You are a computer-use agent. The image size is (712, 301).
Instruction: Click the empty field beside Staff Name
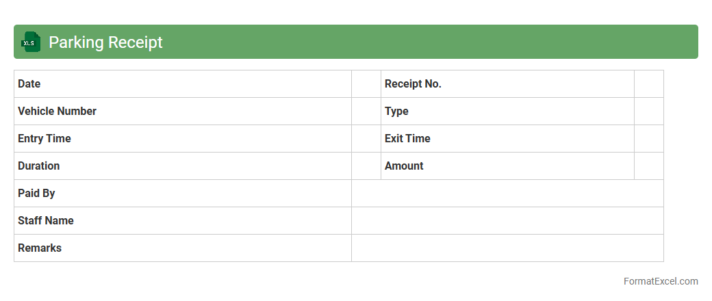coord(507,221)
